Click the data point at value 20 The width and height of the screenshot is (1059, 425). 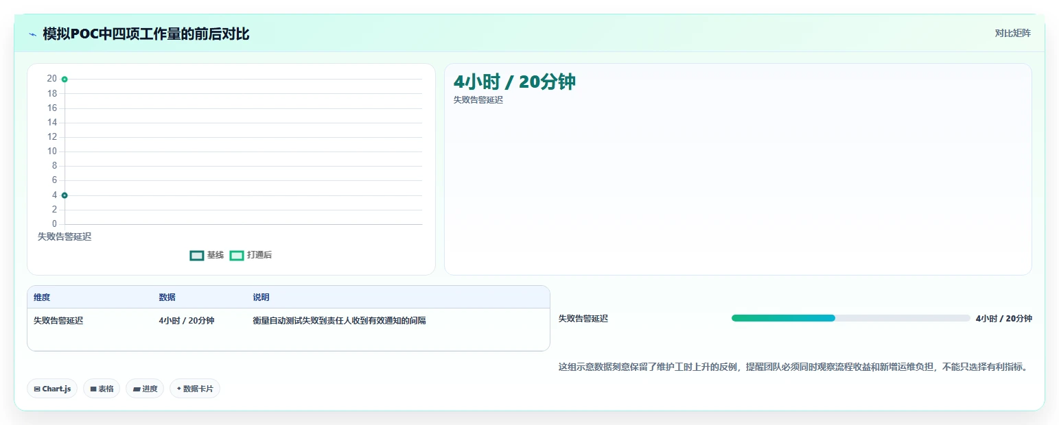click(65, 80)
